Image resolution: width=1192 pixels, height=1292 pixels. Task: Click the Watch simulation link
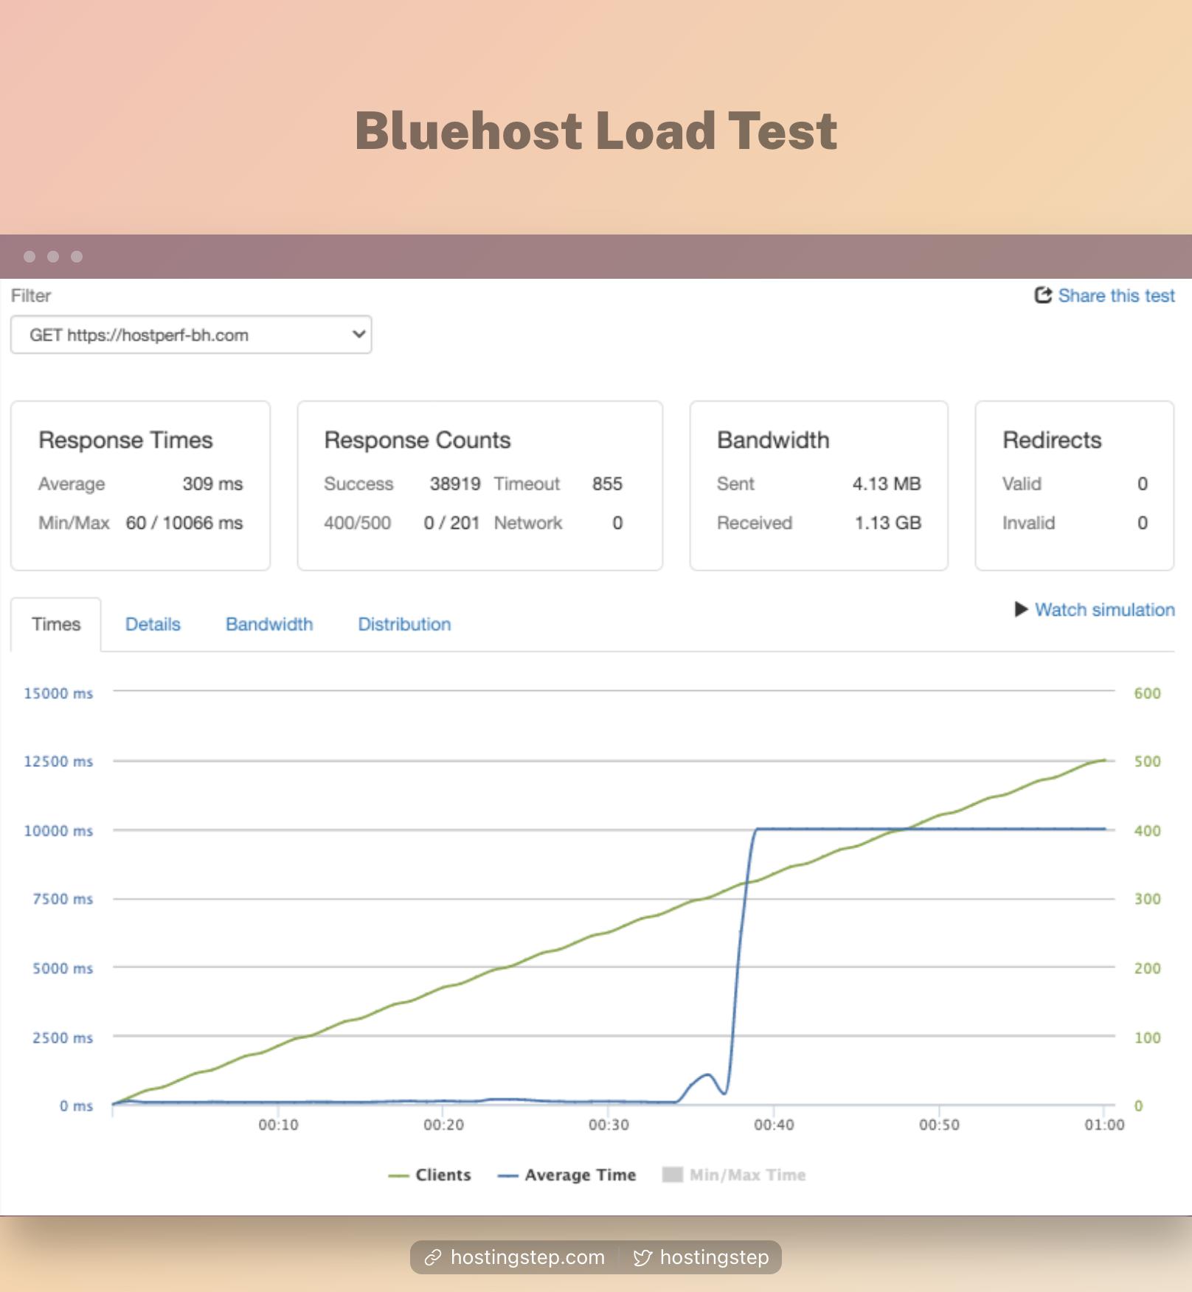[x=1104, y=610]
